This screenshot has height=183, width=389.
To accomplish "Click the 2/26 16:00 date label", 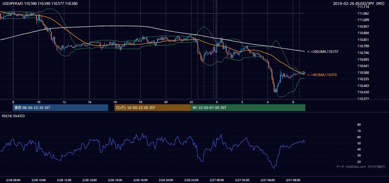I will click(115, 180).
